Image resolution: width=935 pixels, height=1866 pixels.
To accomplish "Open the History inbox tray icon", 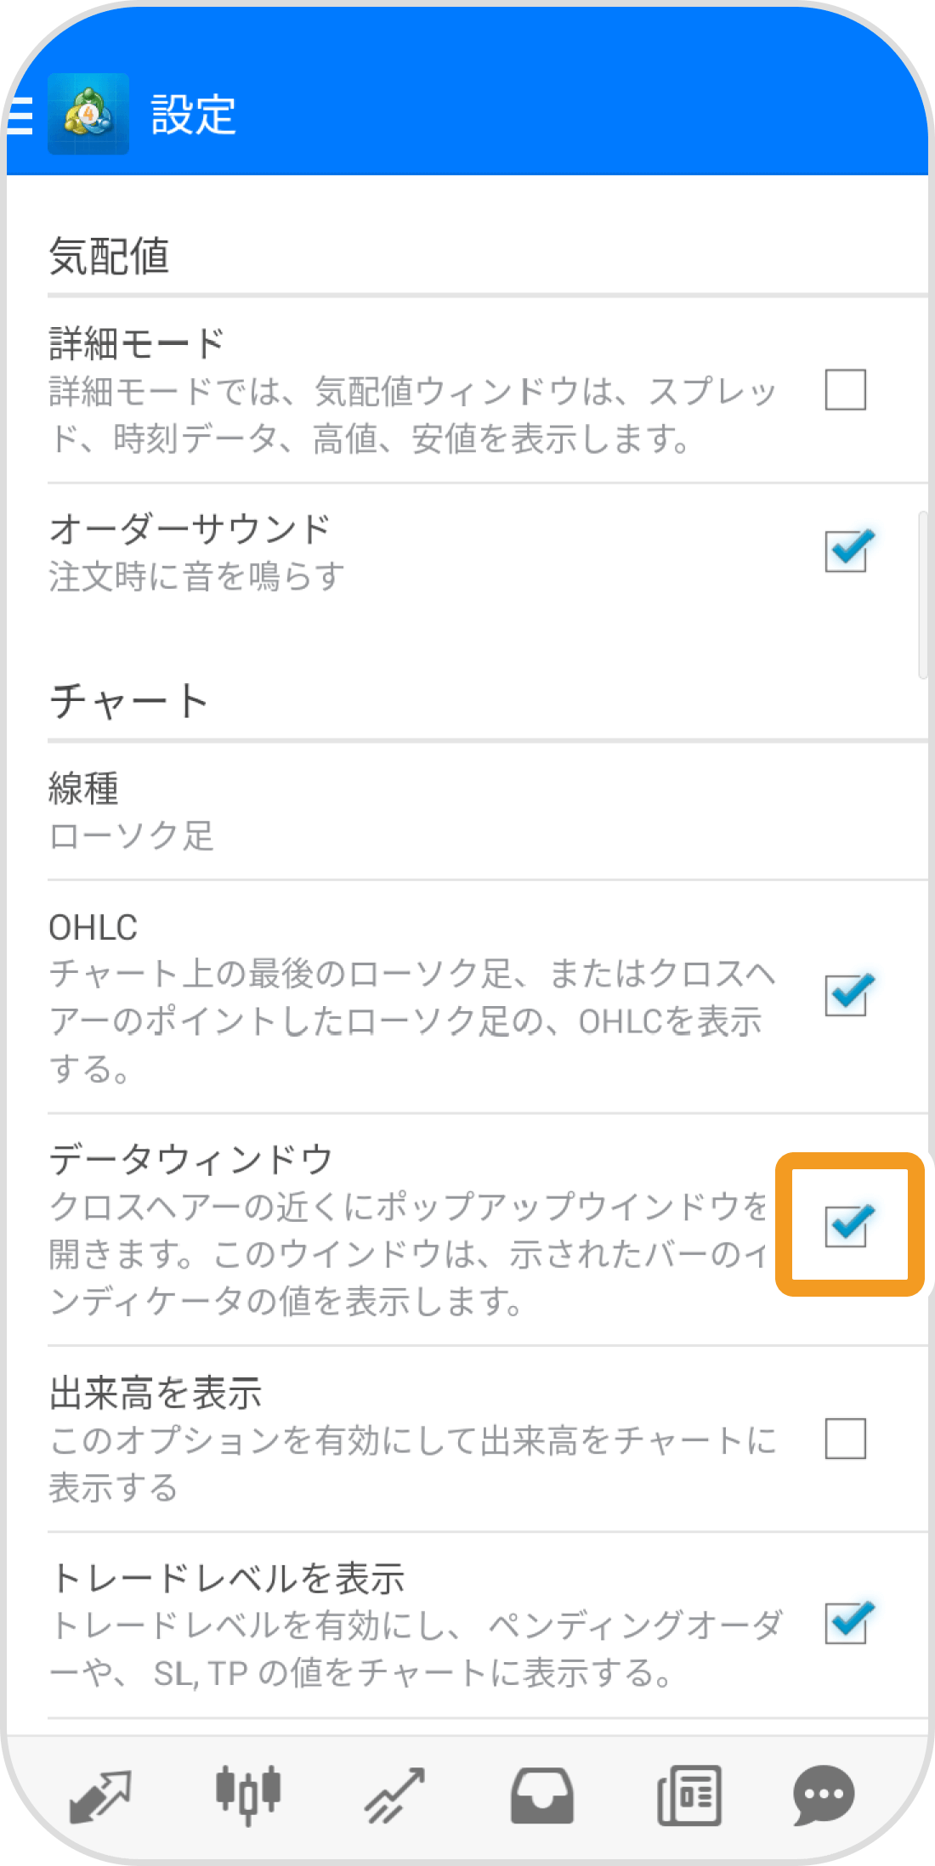I will pyautogui.click(x=542, y=1795).
